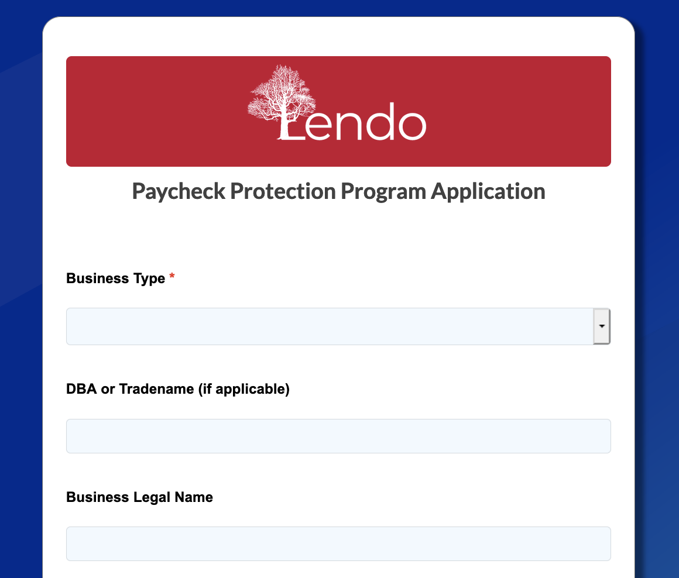Click the letter "n" in Lendo logo
Image resolution: width=679 pixels, height=578 pixels.
[349, 125]
